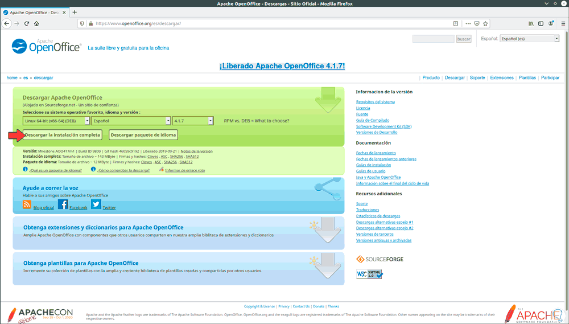Go back with the browser back arrow
Screen dimensions: 569x324
[x=6, y=23]
